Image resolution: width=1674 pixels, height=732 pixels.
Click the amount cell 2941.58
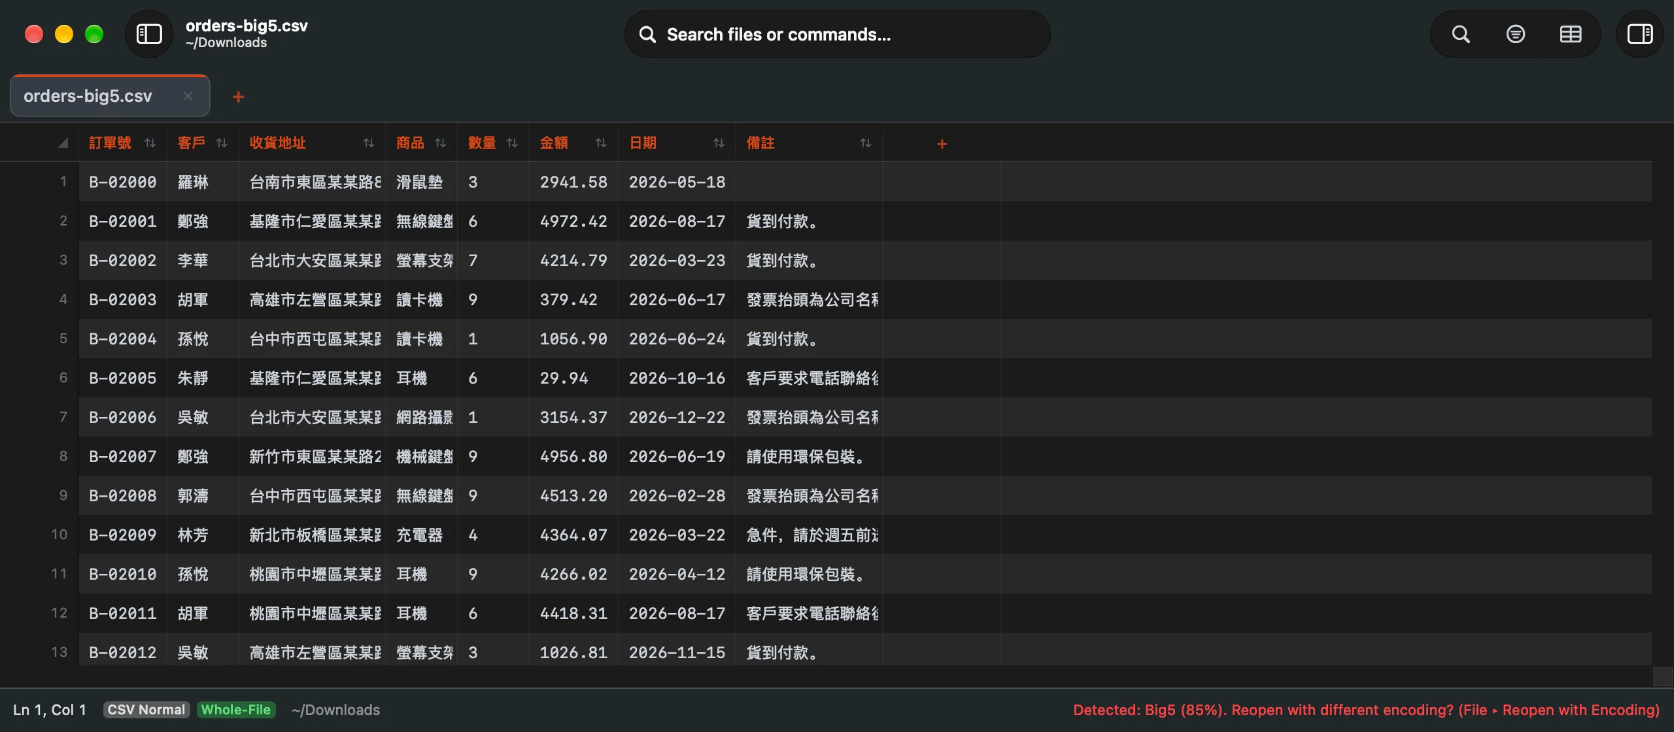pyautogui.click(x=573, y=182)
